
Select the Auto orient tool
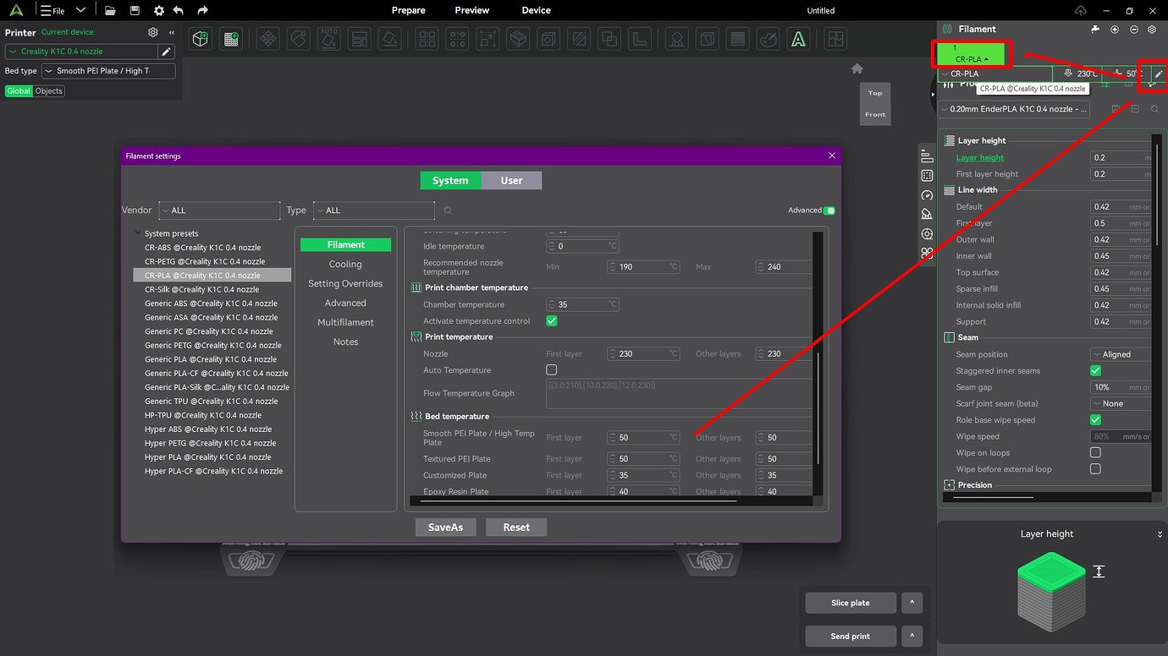328,38
